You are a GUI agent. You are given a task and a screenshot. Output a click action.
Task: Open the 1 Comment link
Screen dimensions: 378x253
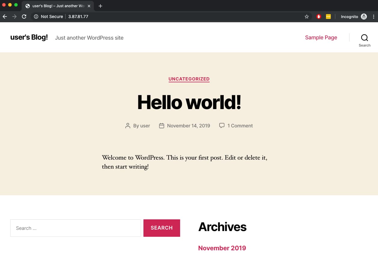(240, 126)
